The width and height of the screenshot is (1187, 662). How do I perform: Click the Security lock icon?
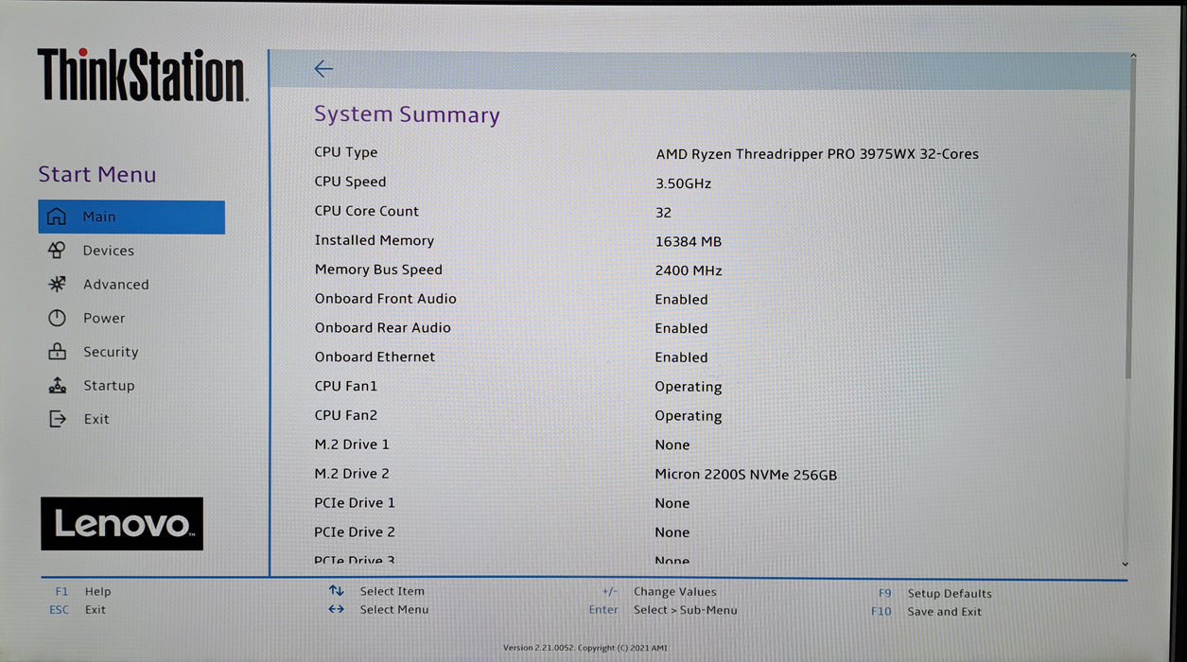pos(57,352)
